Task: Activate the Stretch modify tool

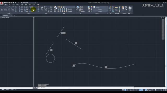Action: (x=21, y=11)
